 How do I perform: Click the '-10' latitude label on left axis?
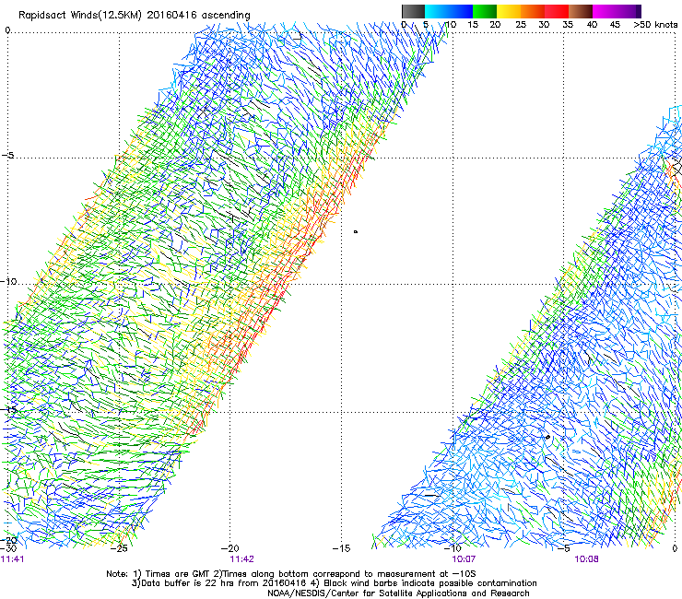pyautogui.click(x=8, y=281)
